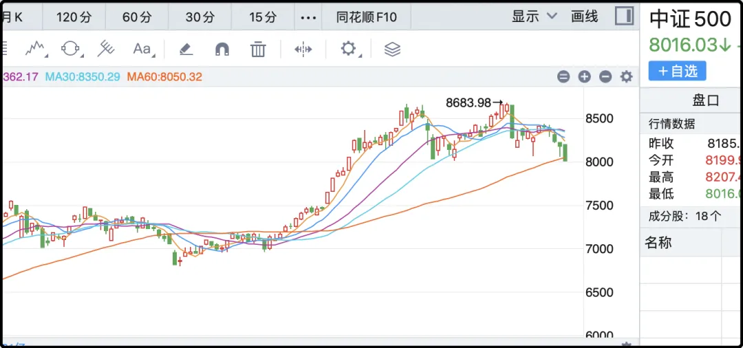This screenshot has width=743, height=348.
Task: Click the vertical measure ruler icon
Action: 303,49
